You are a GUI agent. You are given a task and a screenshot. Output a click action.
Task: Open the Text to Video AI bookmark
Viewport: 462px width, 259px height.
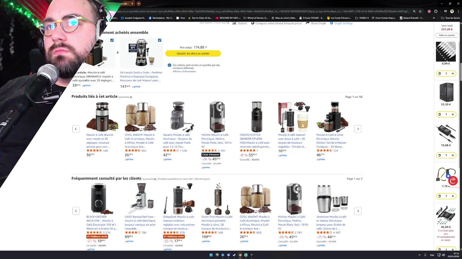click(200, 18)
